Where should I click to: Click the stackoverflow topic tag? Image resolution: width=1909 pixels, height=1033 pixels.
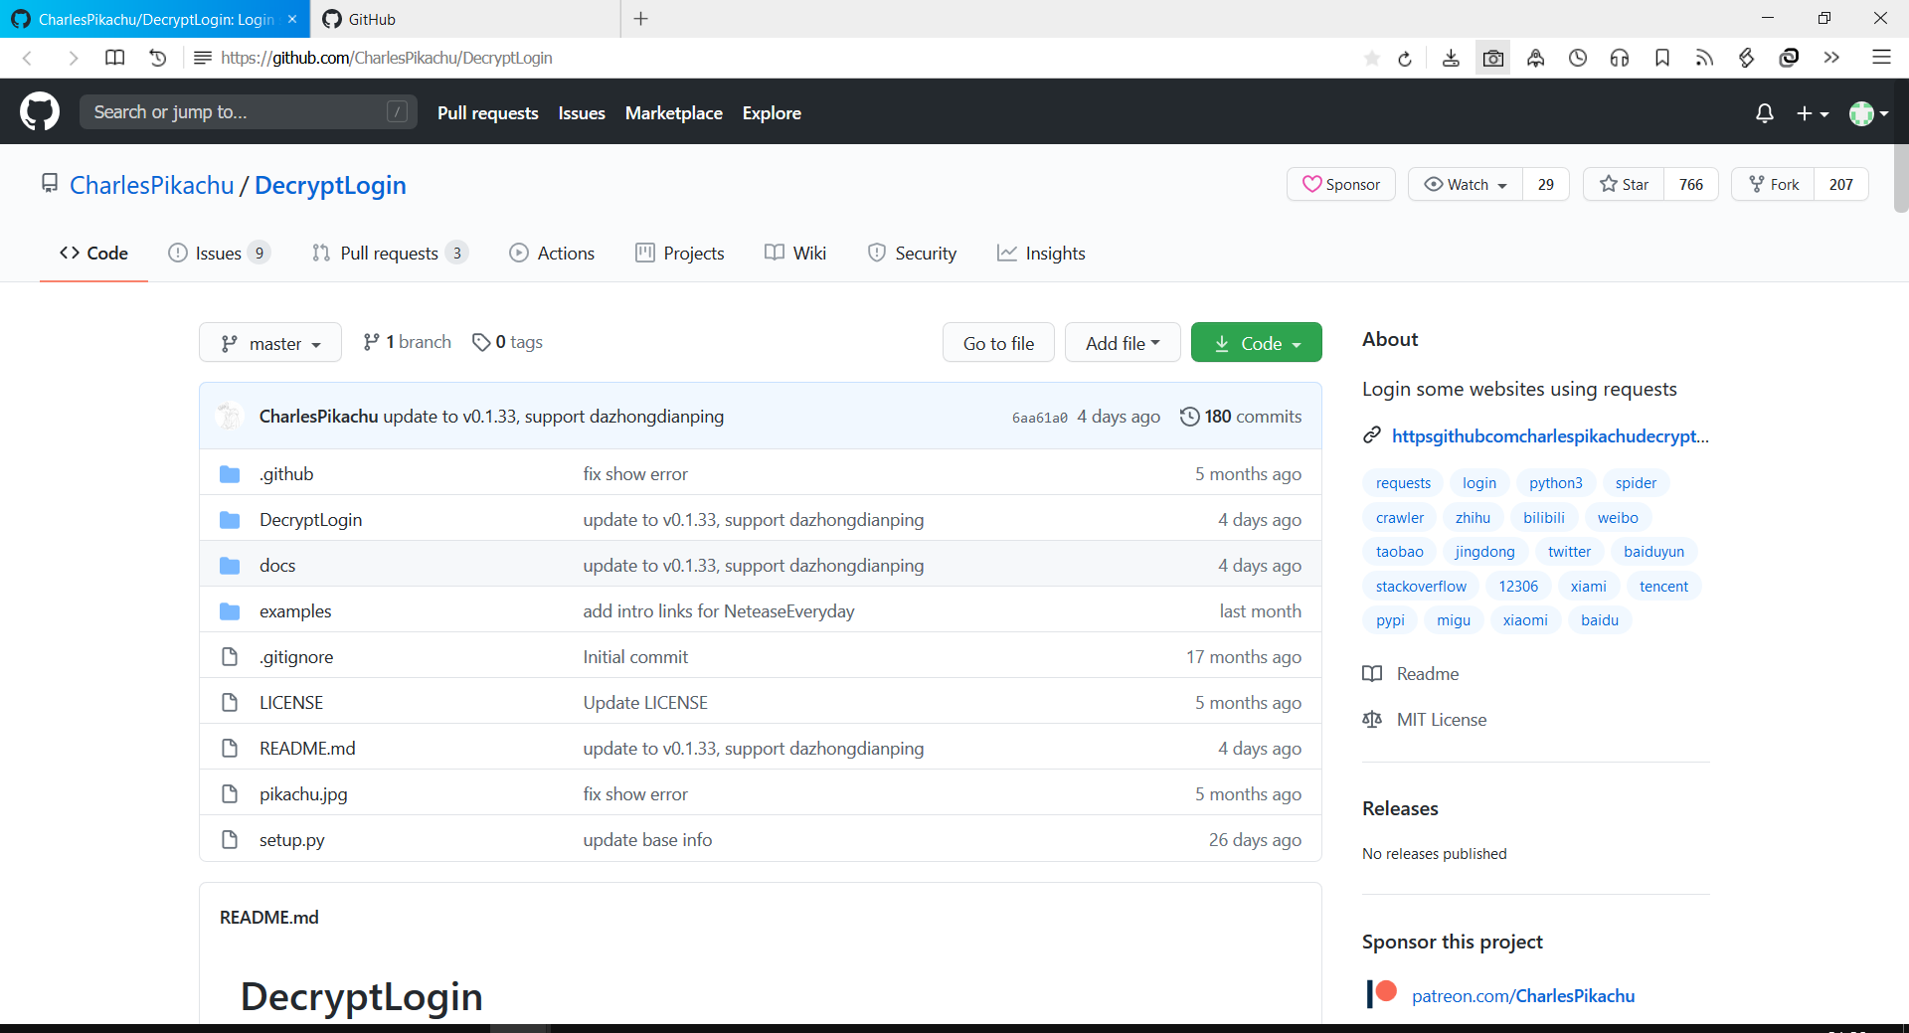click(x=1421, y=586)
